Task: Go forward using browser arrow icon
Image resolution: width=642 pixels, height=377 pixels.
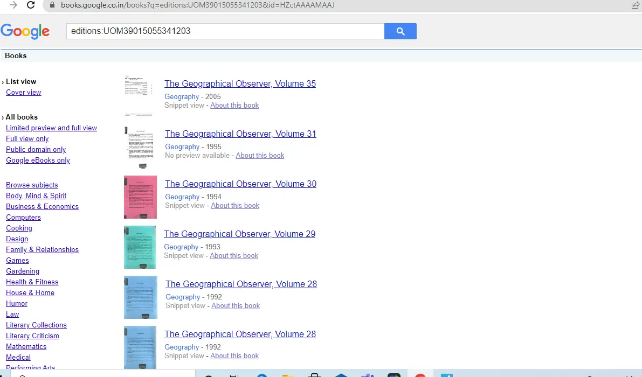Action: [x=13, y=5]
